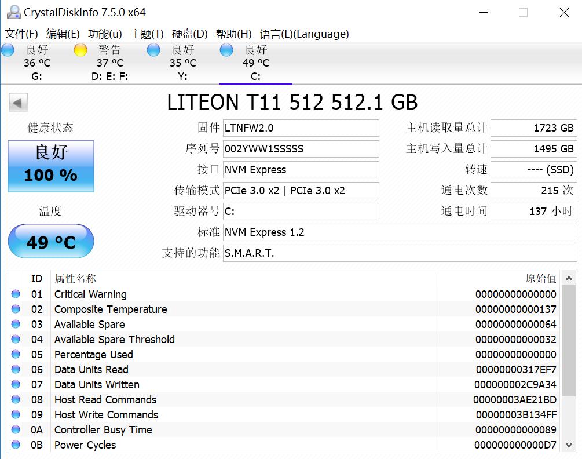Click the rotation rate field ---- (SSD)

pos(534,170)
